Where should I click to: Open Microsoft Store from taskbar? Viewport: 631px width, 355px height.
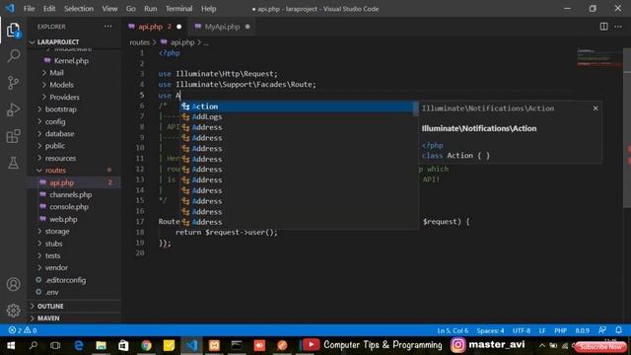[x=123, y=345]
